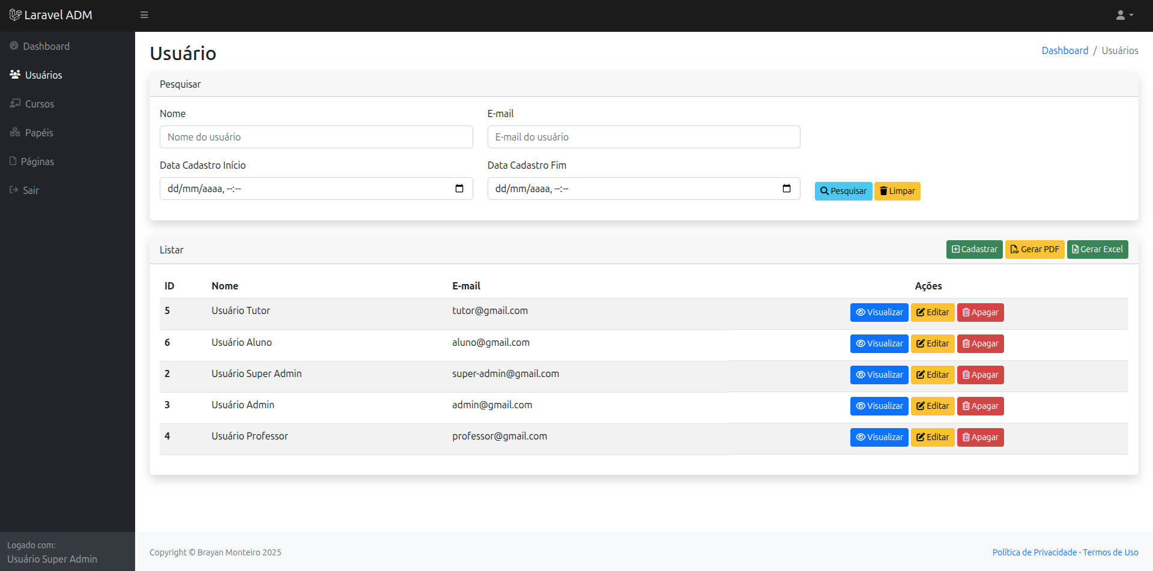Click the Laravel ADM logo icon
The image size is (1153, 571).
15,14
